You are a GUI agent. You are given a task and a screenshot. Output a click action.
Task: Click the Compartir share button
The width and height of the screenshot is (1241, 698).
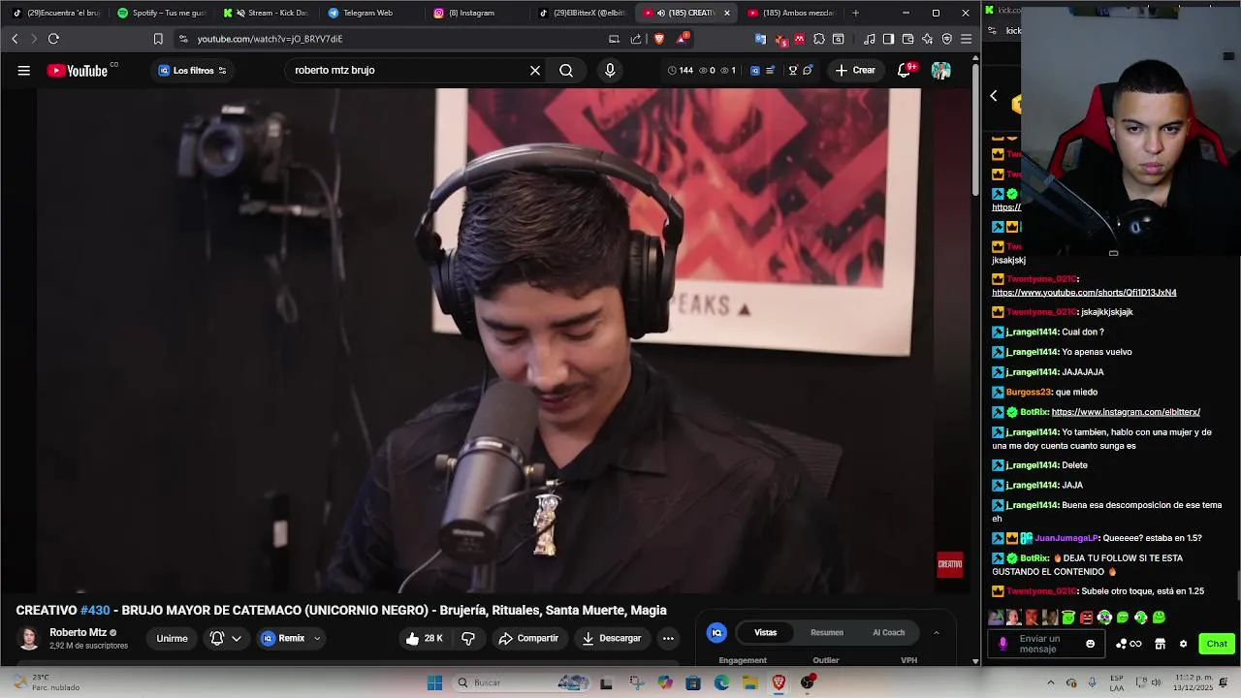click(x=528, y=638)
